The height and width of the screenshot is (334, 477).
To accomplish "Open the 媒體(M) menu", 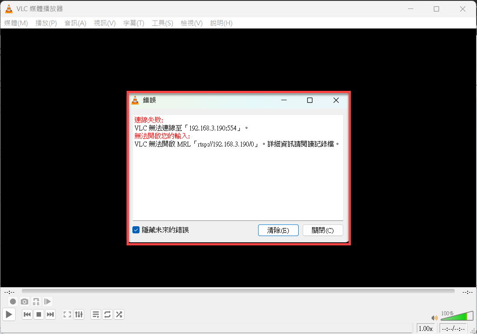I will pyautogui.click(x=16, y=23).
